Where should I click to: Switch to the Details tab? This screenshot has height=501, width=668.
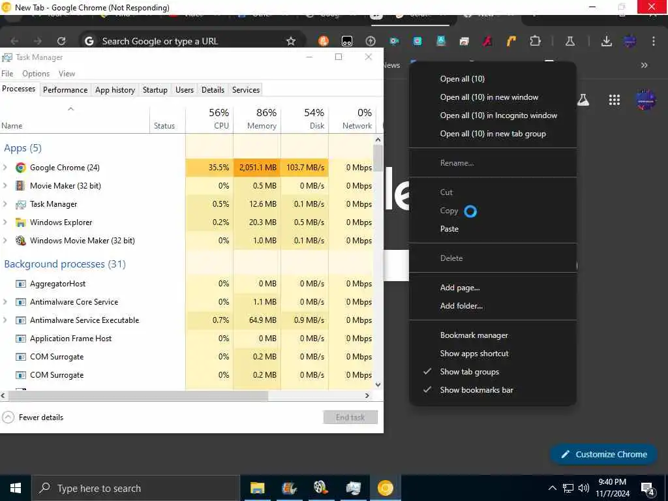click(x=213, y=90)
